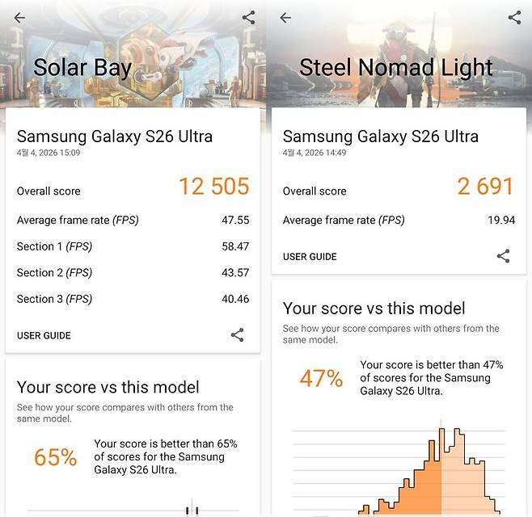Go back from Steel Nomad Light screen
Screen dimensions: 532x517
[x=285, y=18]
